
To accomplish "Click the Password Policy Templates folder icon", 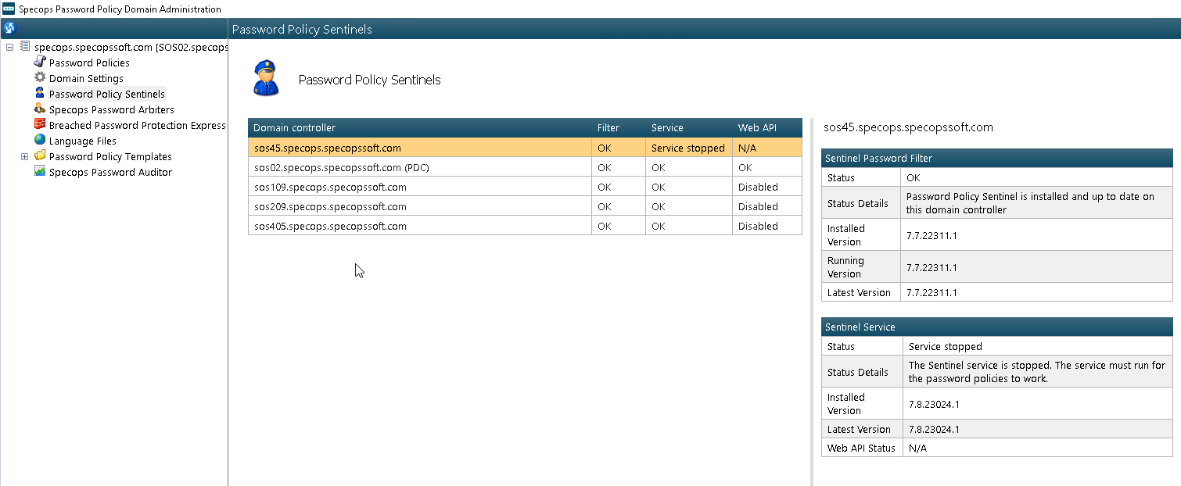I will (40, 156).
